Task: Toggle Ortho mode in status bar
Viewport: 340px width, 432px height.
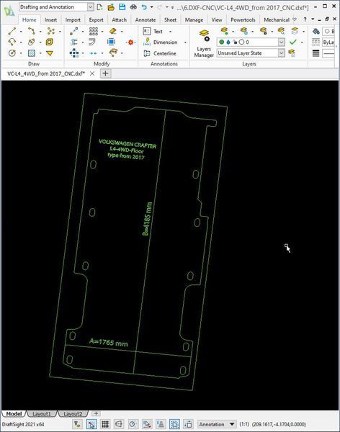Action: point(119,424)
